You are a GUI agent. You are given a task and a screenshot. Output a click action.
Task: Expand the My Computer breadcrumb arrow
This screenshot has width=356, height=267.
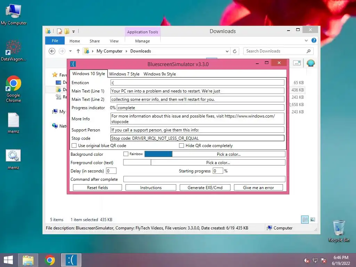[127, 51]
